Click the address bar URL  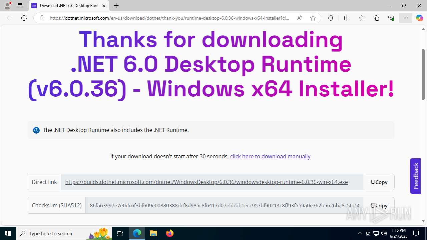[169, 18]
